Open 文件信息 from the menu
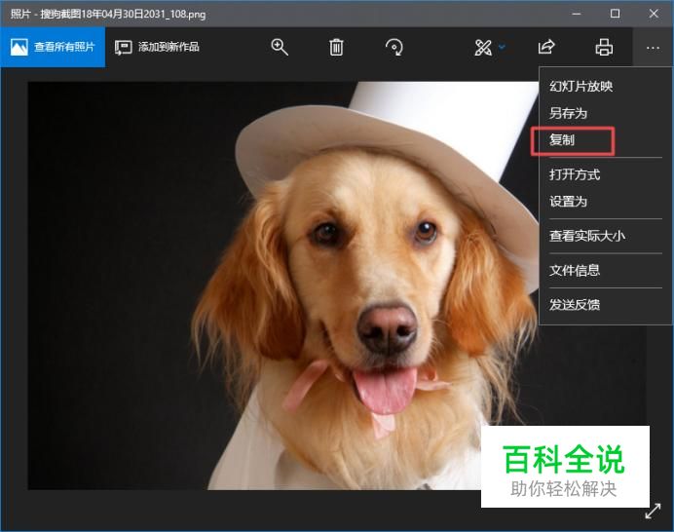674x532 pixels. coord(575,270)
